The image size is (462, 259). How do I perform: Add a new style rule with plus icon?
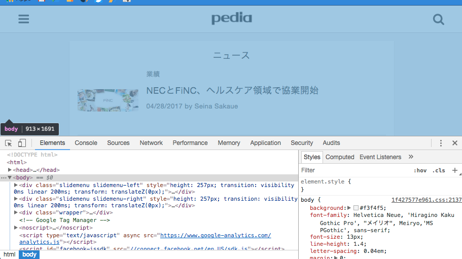454,170
